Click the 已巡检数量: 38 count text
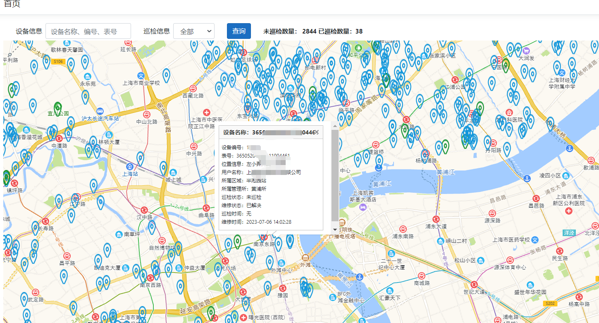This screenshot has width=599, height=323. [341, 31]
